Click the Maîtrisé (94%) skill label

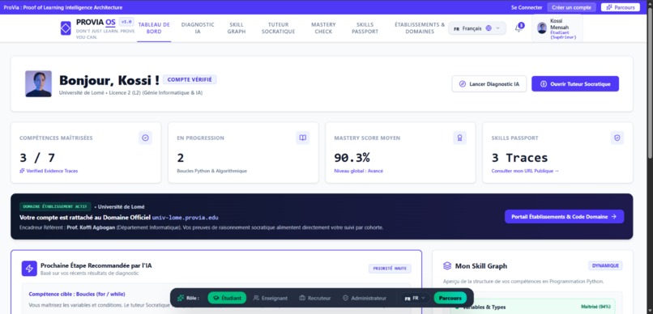596,307
